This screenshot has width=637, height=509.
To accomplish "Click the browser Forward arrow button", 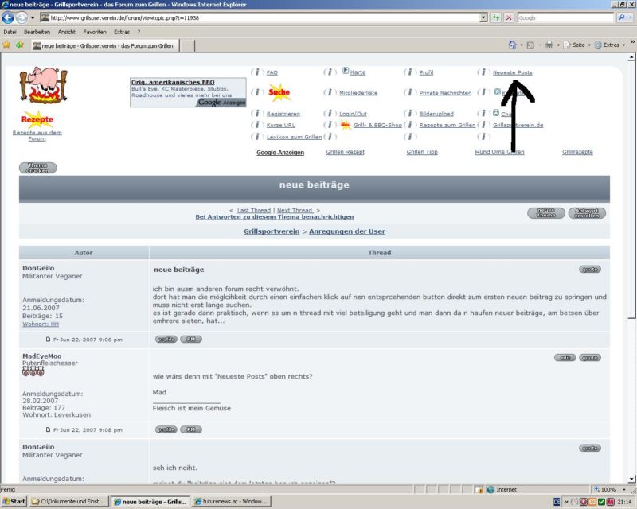I will tap(21, 17).
